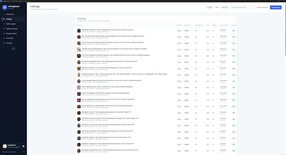Open Seller Insights in the sidebar
Screen dimensions: 286x155
click(13, 24)
